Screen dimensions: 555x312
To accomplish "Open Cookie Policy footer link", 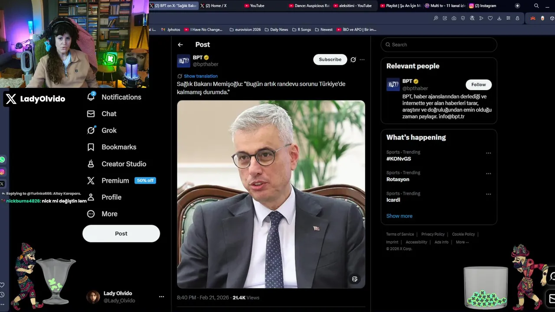I will click(464, 234).
